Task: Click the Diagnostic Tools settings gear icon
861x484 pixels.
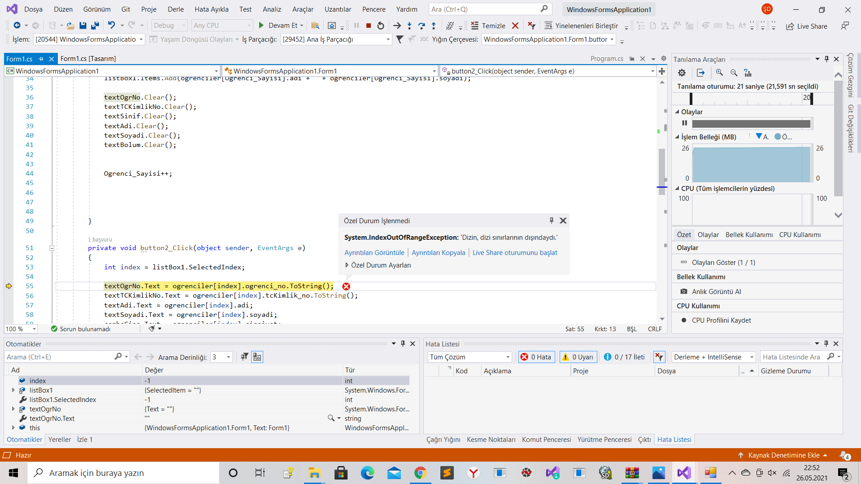Action: 682,73
